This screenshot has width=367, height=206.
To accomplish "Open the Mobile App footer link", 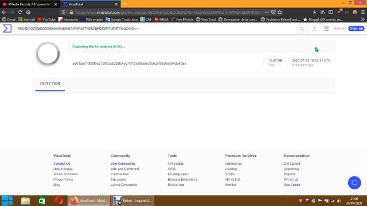I will point(176,185).
